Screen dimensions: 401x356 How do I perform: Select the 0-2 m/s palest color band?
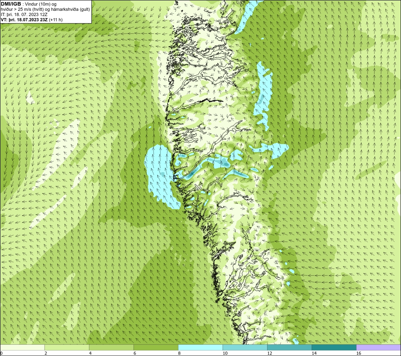click(x=22, y=347)
